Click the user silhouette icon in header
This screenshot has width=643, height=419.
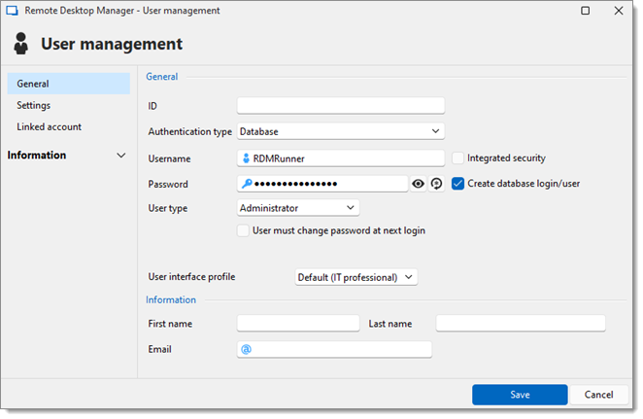coord(21,44)
